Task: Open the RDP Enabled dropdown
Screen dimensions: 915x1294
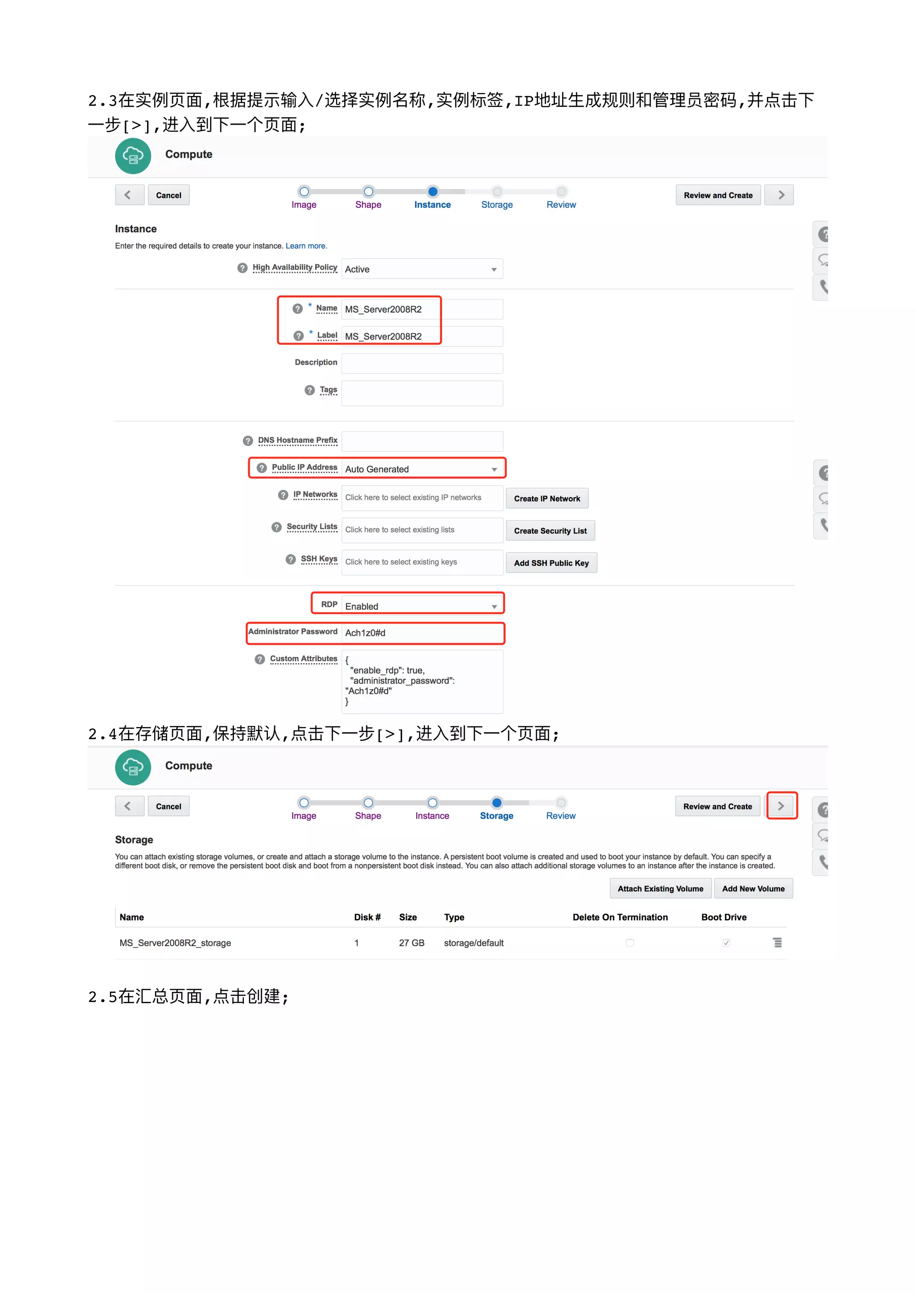Action: [x=422, y=606]
